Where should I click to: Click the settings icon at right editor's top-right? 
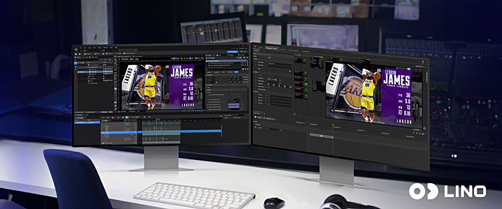[424, 62]
